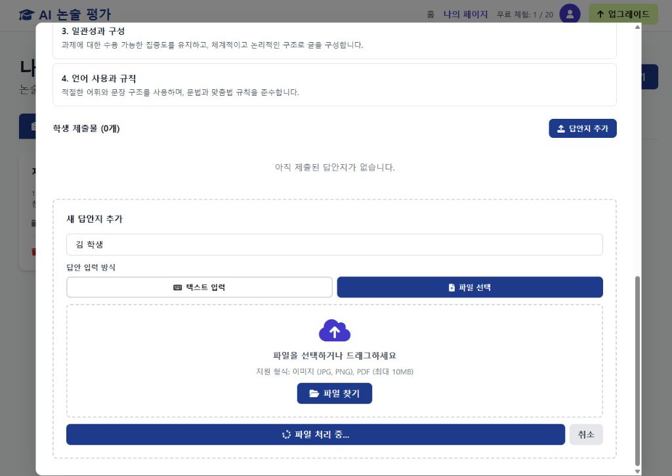Click the file icon on 파일 선택 button
672x476 pixels.
[451, 287]
